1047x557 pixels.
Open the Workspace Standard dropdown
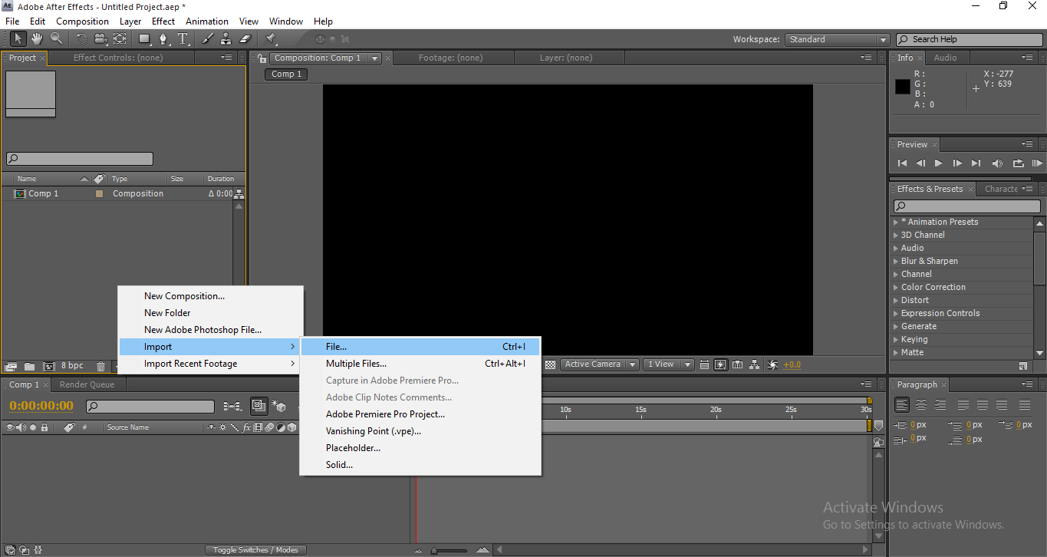coord(837,39)
